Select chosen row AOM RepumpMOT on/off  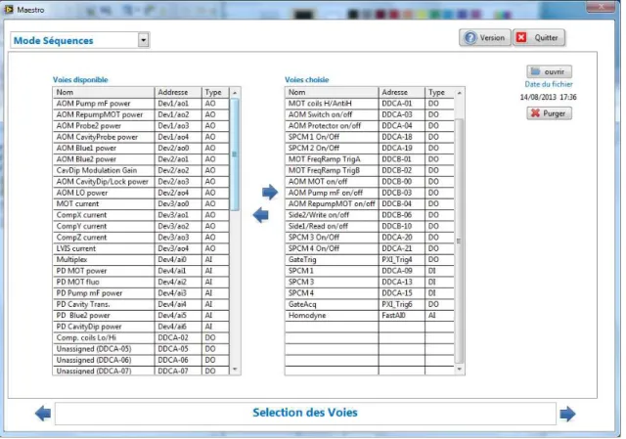coord(370,204)
